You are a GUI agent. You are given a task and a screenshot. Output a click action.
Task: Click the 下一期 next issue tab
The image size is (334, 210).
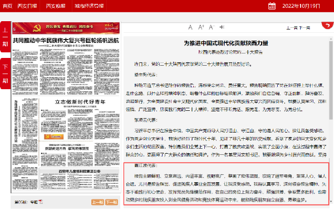6,74
